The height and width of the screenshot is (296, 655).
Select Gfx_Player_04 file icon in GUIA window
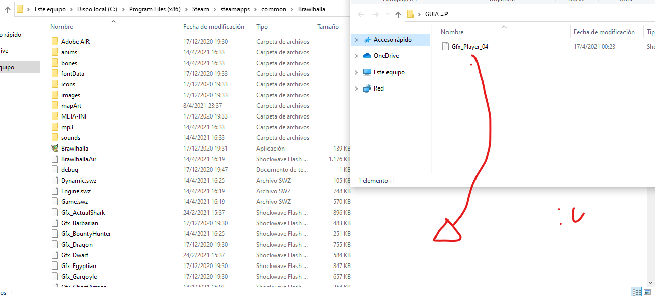tap(445, 46)
